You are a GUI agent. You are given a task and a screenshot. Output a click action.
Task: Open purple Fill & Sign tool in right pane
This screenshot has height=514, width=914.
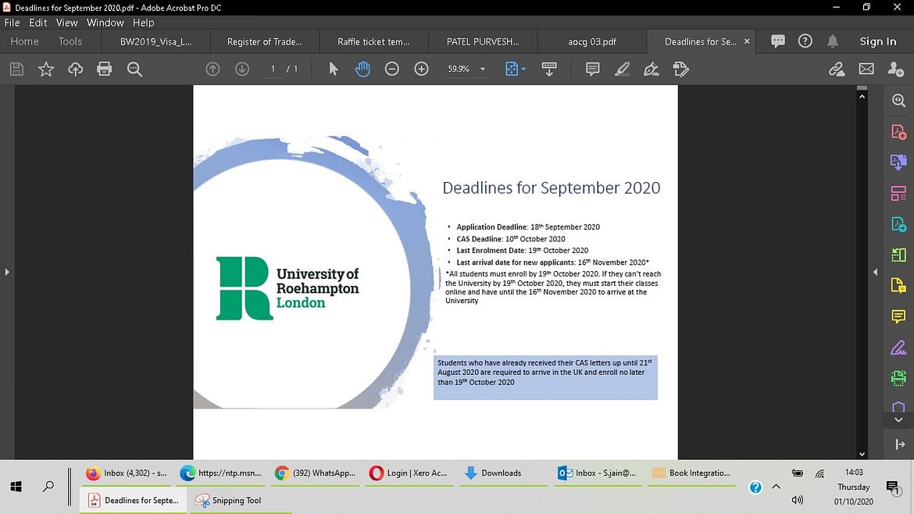(898, 348)
